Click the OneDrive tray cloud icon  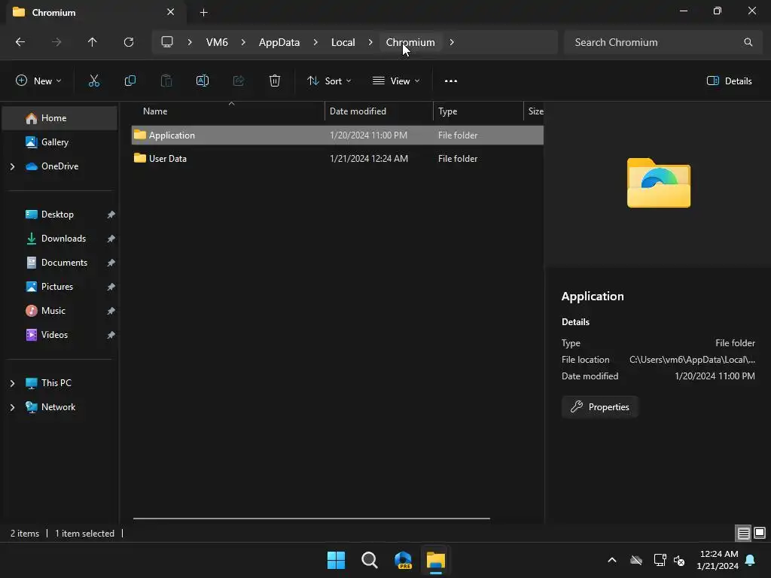click(x=636, y=560)
